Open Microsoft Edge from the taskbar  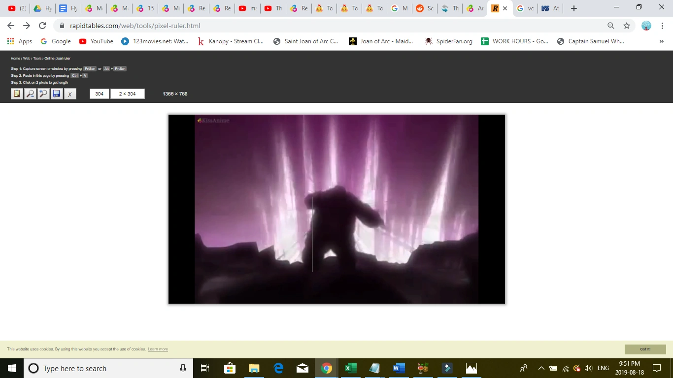point(278,368)
